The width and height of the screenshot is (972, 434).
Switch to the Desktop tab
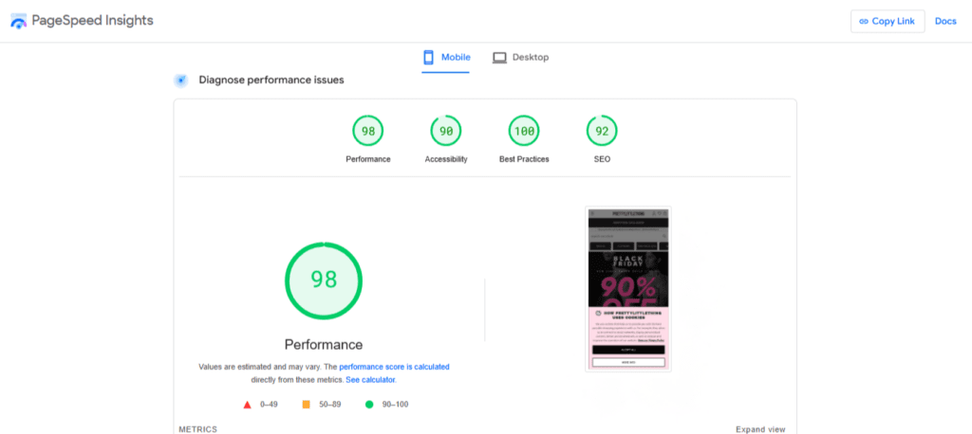(x=520, y=58)
